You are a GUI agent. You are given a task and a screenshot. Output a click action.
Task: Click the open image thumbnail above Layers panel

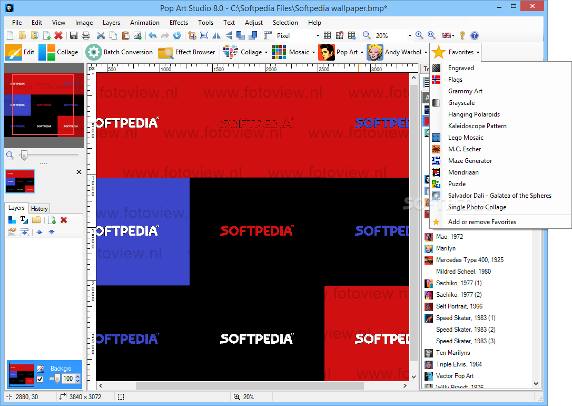20,181
